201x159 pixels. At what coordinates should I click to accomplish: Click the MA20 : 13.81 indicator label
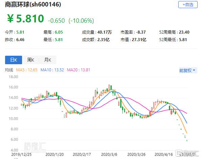[79, 70]
